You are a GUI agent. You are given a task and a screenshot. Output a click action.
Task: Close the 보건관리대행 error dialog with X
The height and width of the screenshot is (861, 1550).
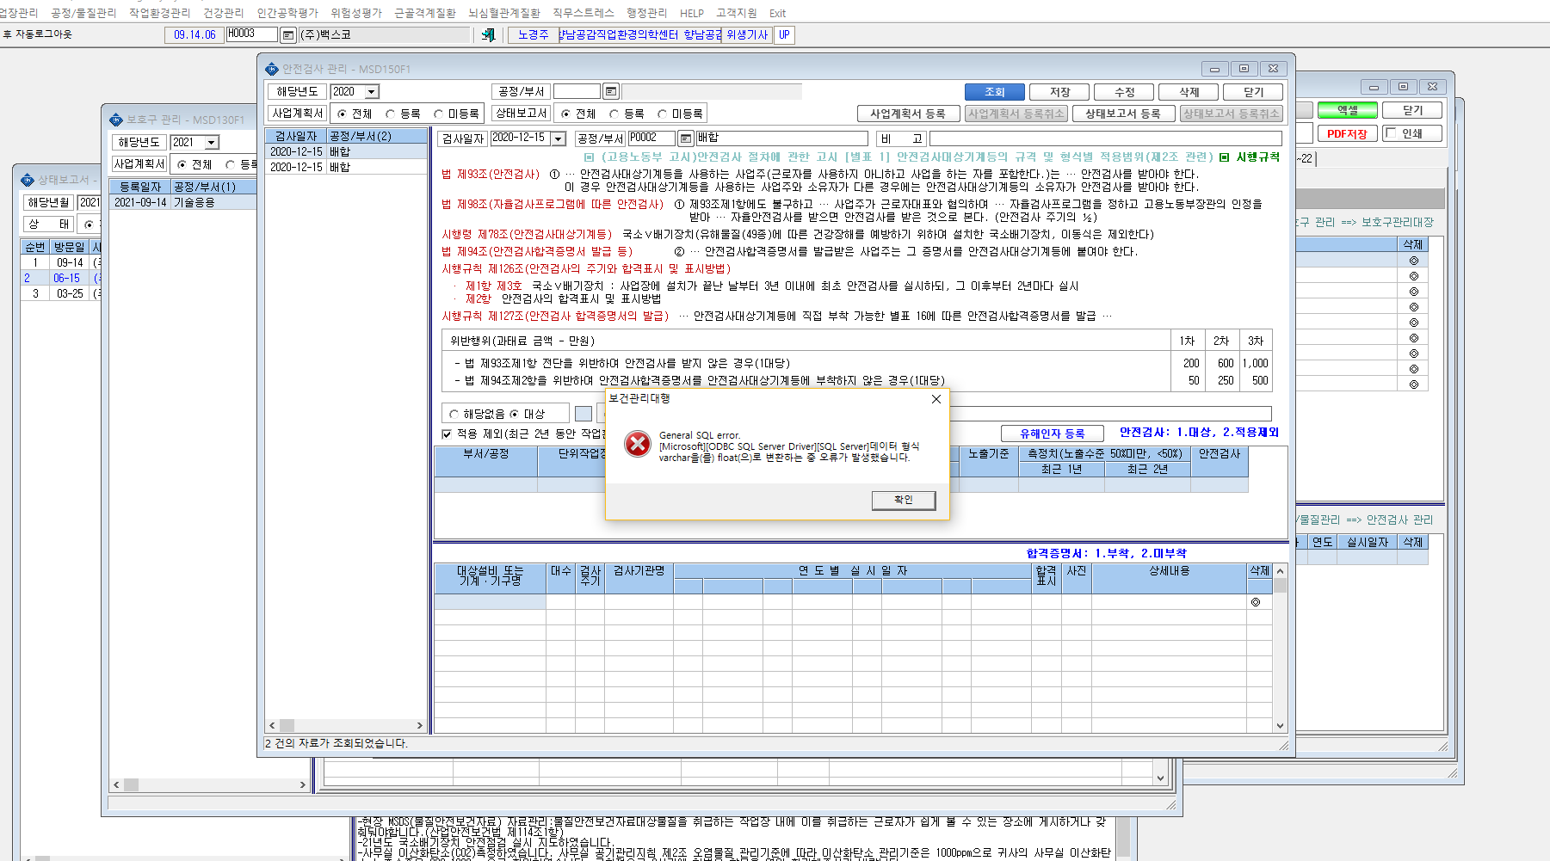[x=936, y=399]
